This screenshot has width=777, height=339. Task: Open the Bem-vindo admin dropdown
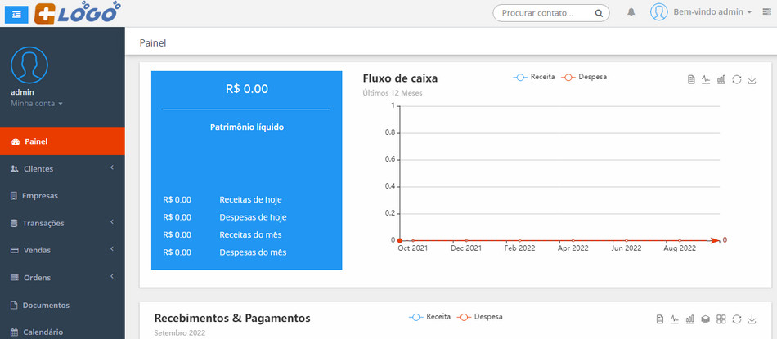coord(712,12)
